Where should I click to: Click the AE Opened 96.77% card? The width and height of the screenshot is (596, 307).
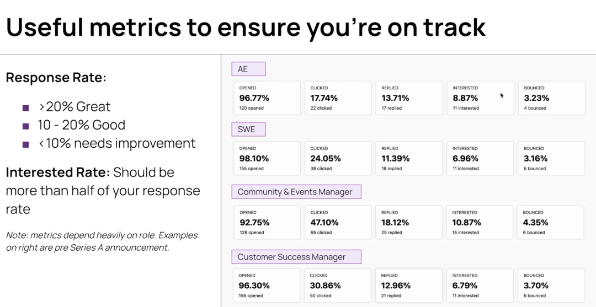[268, 98]
